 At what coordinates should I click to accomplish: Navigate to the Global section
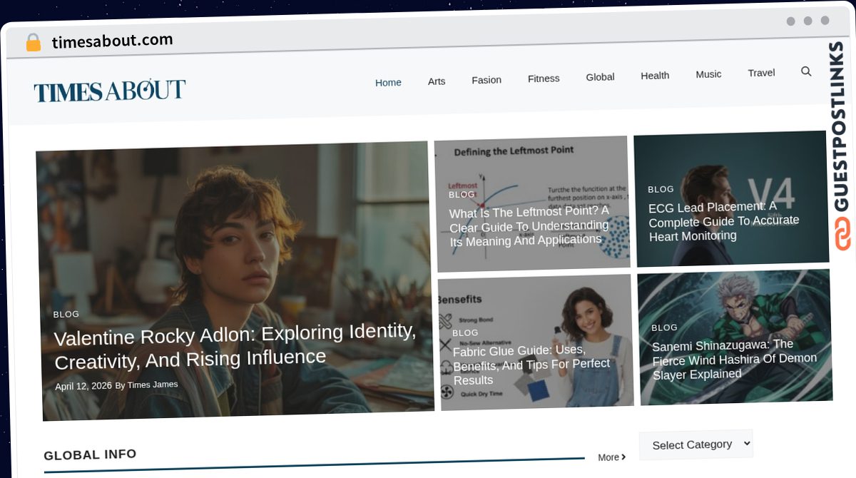[x=600, y=77]
